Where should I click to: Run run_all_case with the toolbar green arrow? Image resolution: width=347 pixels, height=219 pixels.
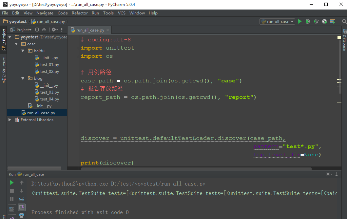(x=299, y=21)
